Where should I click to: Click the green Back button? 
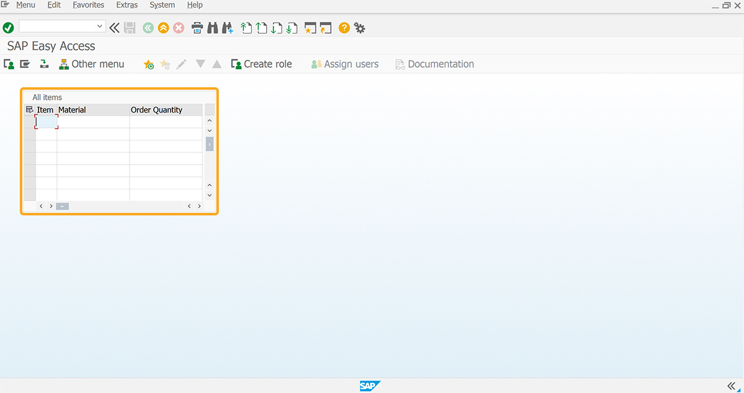point(148,28)
